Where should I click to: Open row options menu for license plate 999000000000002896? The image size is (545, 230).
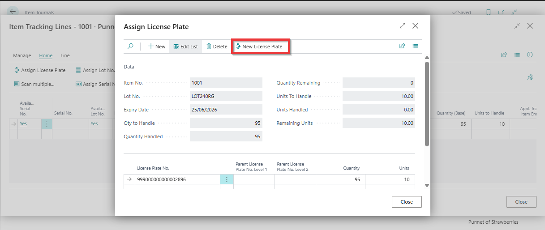(x=227, y=179)
